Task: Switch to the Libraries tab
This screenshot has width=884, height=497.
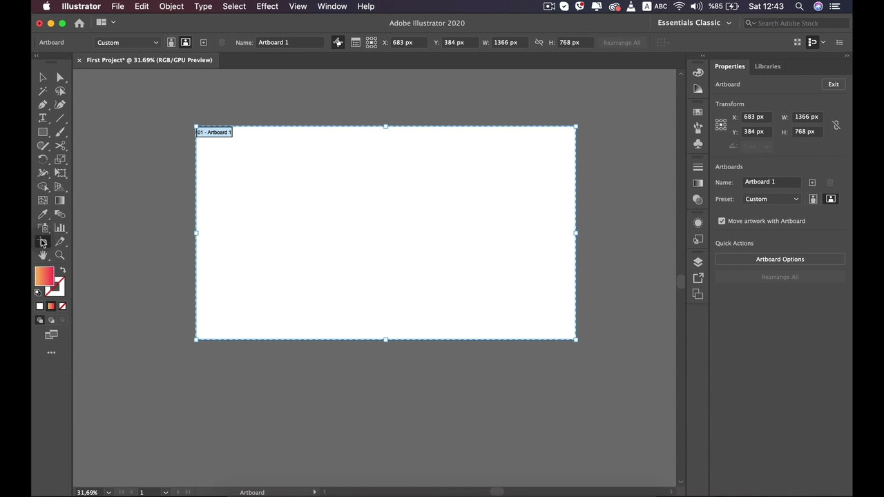Action: [x=767, y=66]
